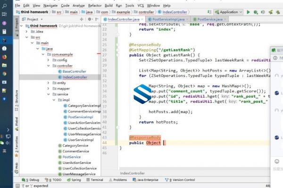Open the Application run configuration dropdown
The height and width of the screenshot is (188, 283).
tap(228, 12)
